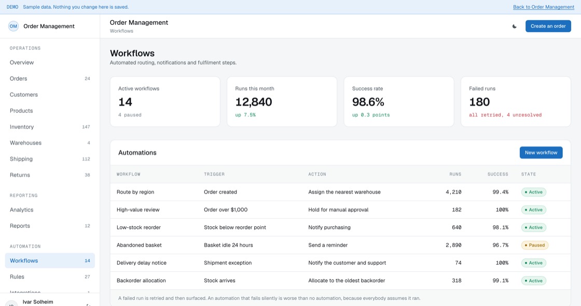Click 'Stock below reorder point' trigger cell

click(x=235, y=227)
